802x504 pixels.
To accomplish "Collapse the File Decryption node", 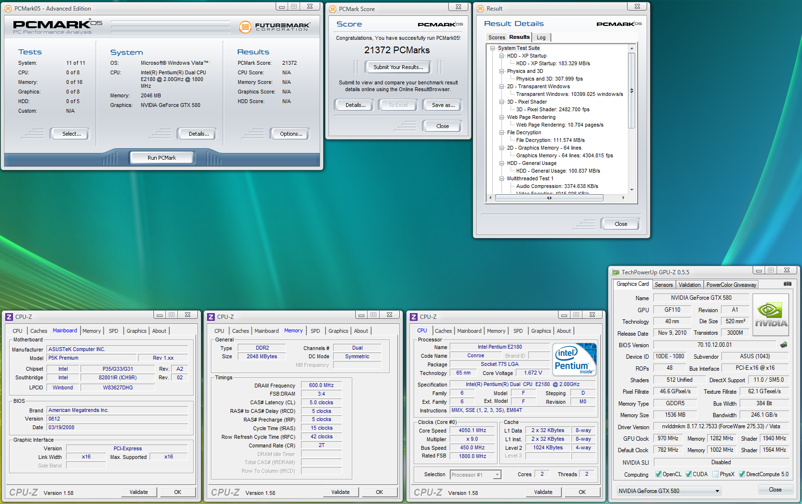I will click(501, 132).
